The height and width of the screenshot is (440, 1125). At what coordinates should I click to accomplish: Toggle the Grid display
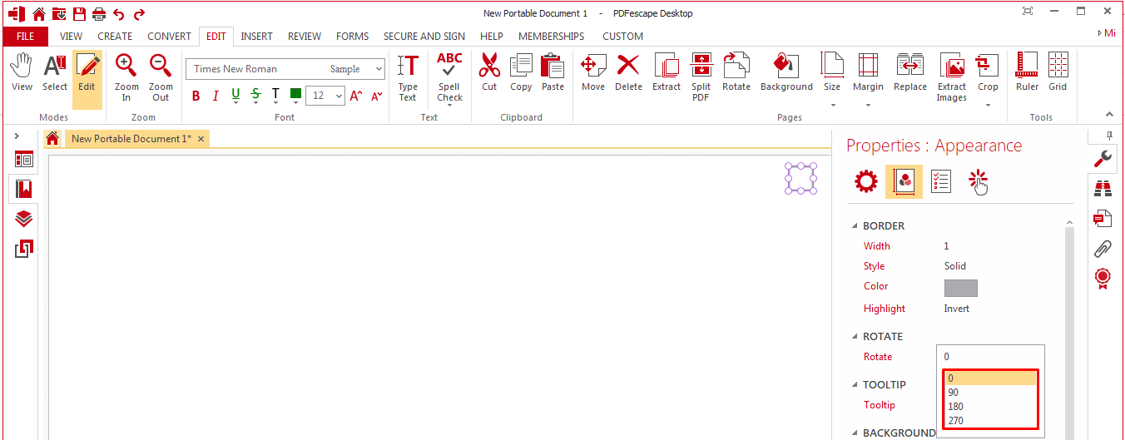click(x=1058, y=72)
